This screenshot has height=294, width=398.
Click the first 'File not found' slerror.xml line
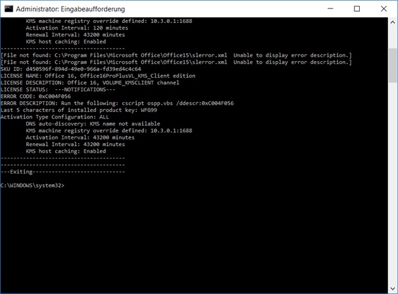click(x=176, y=55)
